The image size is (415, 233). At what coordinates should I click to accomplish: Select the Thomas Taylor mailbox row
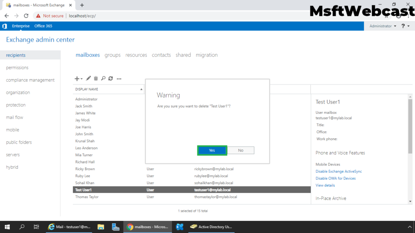[192, 197]
